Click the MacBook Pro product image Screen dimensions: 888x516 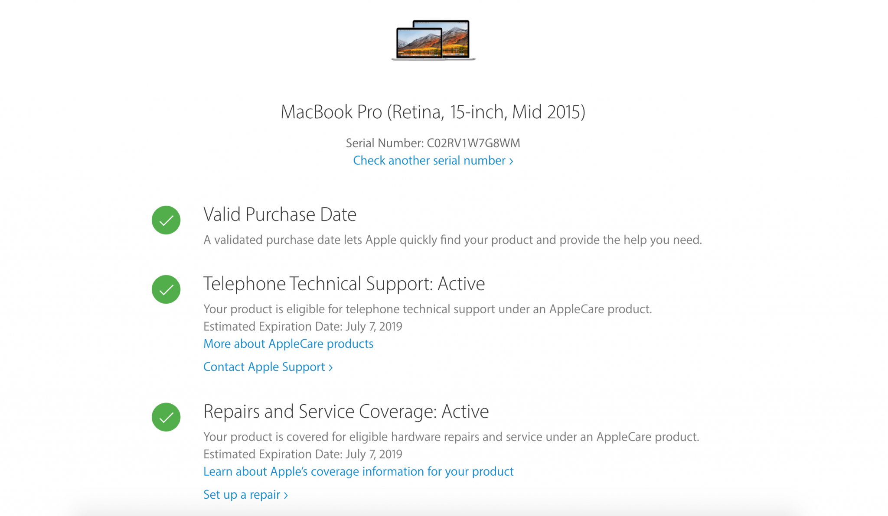coord(433,40)
